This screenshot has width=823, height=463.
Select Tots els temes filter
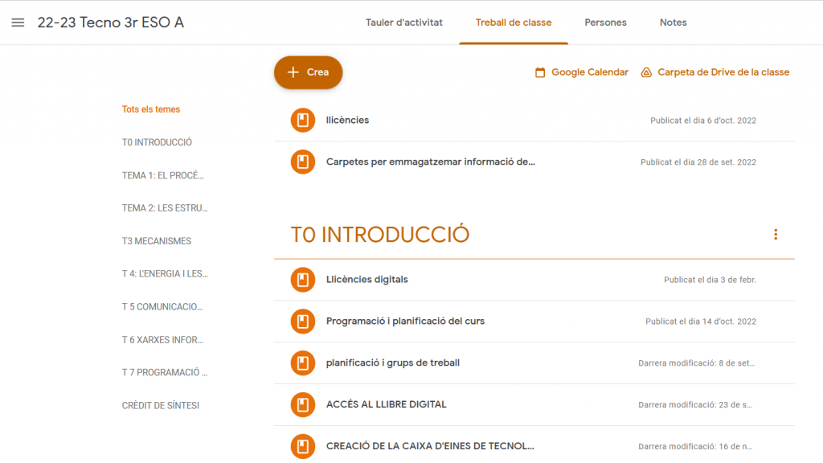tap(151, 109)
